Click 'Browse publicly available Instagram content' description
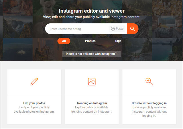Screen dimensions: 183x129 pyautogui.click(x=149, y=112)
